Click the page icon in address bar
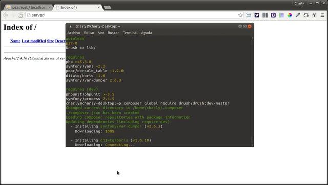 (x=29, y=15)
